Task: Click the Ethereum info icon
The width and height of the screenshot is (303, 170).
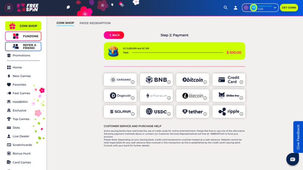Action: [169, 98]
